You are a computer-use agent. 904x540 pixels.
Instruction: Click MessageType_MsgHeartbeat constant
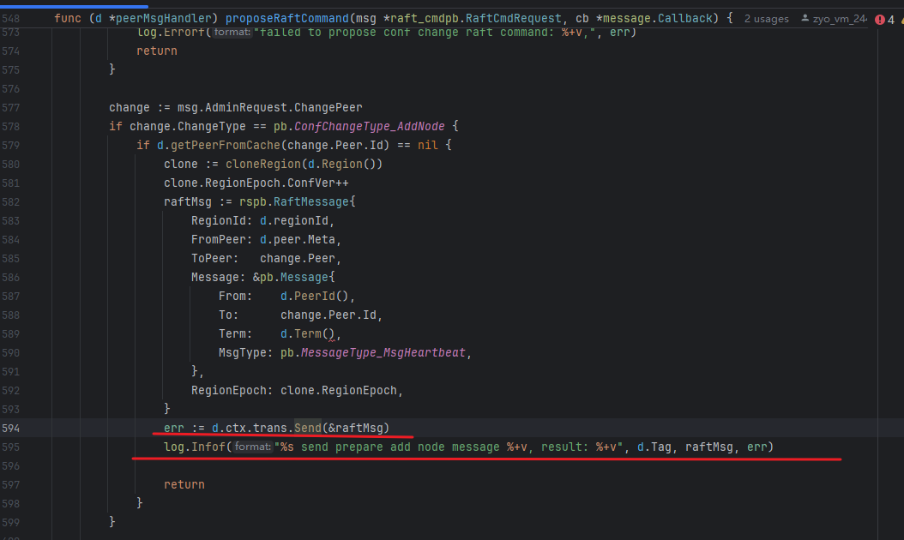coord(383,352)
